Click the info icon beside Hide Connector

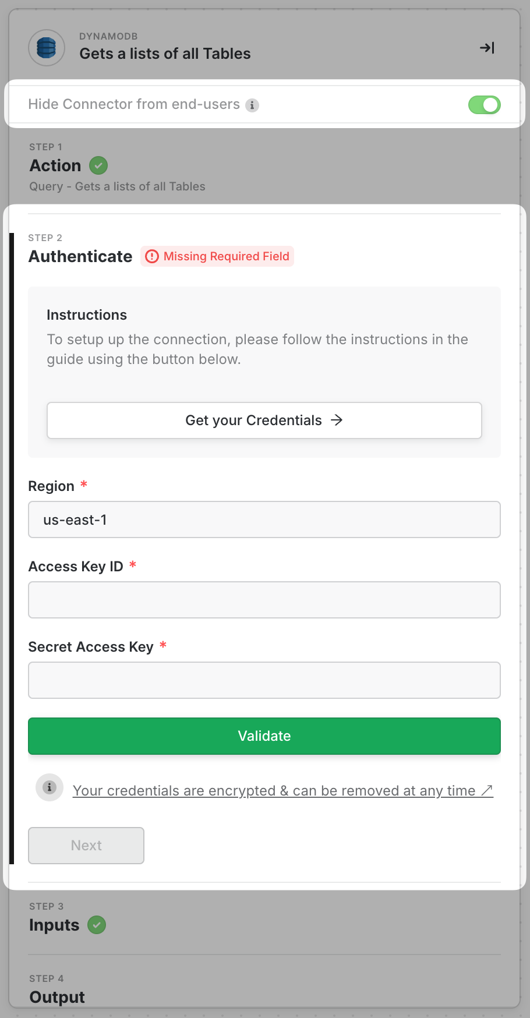tap(252, 105)
